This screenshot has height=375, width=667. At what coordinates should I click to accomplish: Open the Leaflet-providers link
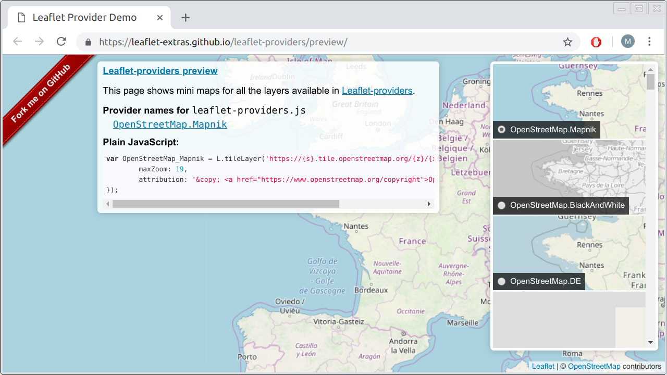click(x=377, y=91)
